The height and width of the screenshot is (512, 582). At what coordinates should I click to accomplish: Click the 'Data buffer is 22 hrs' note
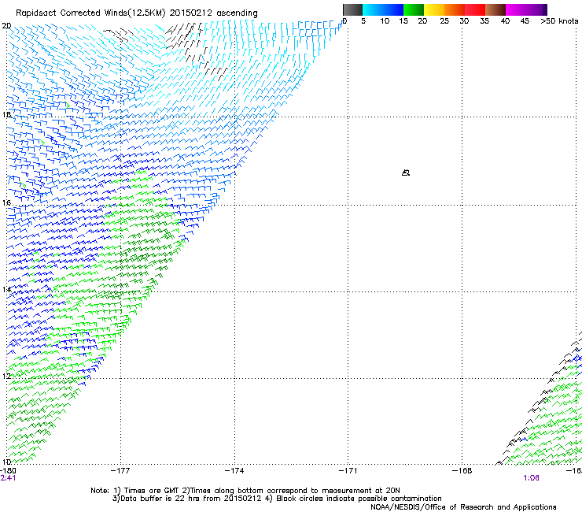click(x=277, y=499)
